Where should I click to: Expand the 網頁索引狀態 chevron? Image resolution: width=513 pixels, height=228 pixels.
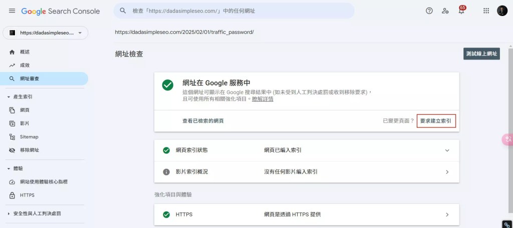click(x=447, y=150)
